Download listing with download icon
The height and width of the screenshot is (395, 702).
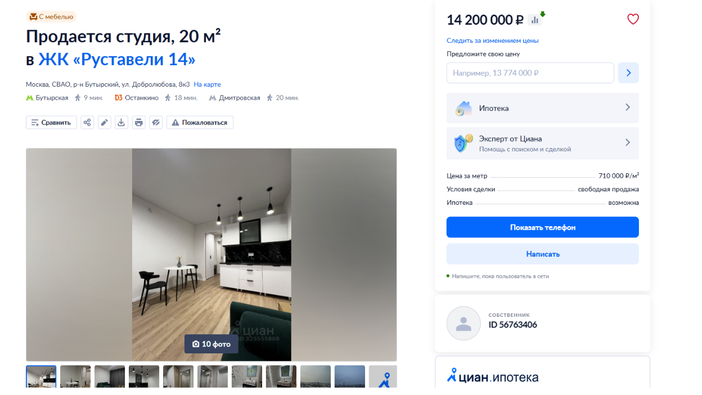pos(121,122)
